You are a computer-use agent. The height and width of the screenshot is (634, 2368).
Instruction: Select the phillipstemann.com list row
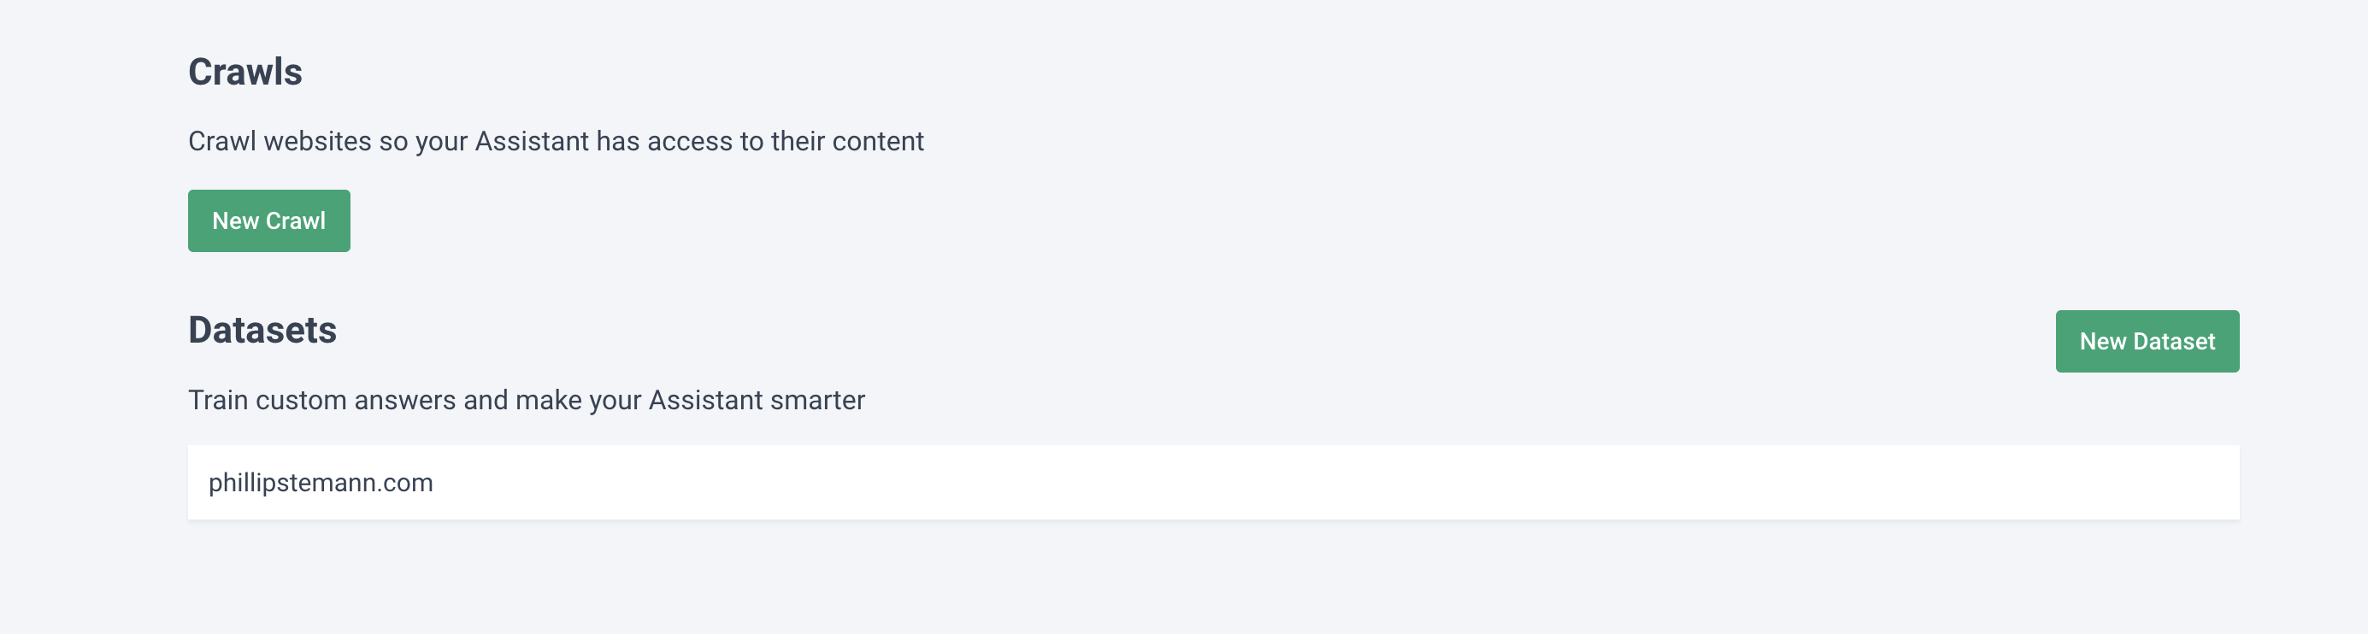tap(1213, 483)
